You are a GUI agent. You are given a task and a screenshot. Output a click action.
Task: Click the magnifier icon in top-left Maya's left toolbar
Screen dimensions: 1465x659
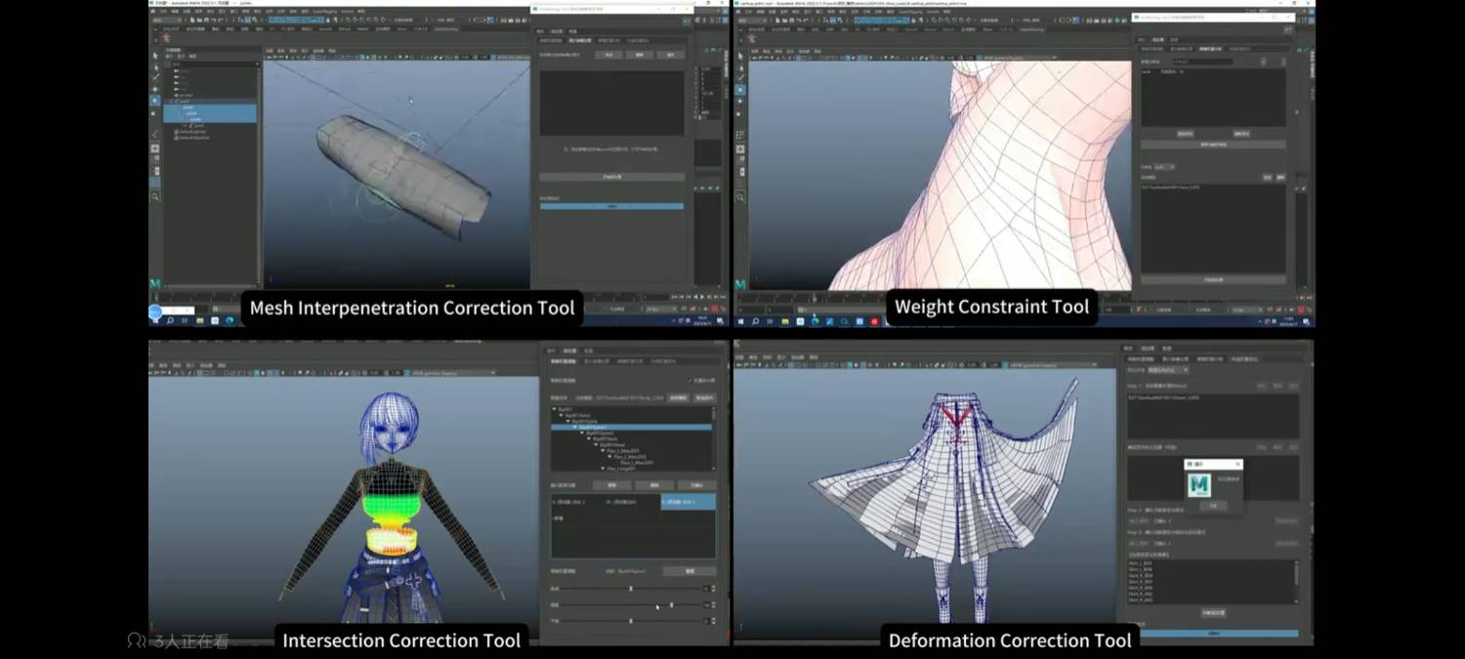click(155, 196)
